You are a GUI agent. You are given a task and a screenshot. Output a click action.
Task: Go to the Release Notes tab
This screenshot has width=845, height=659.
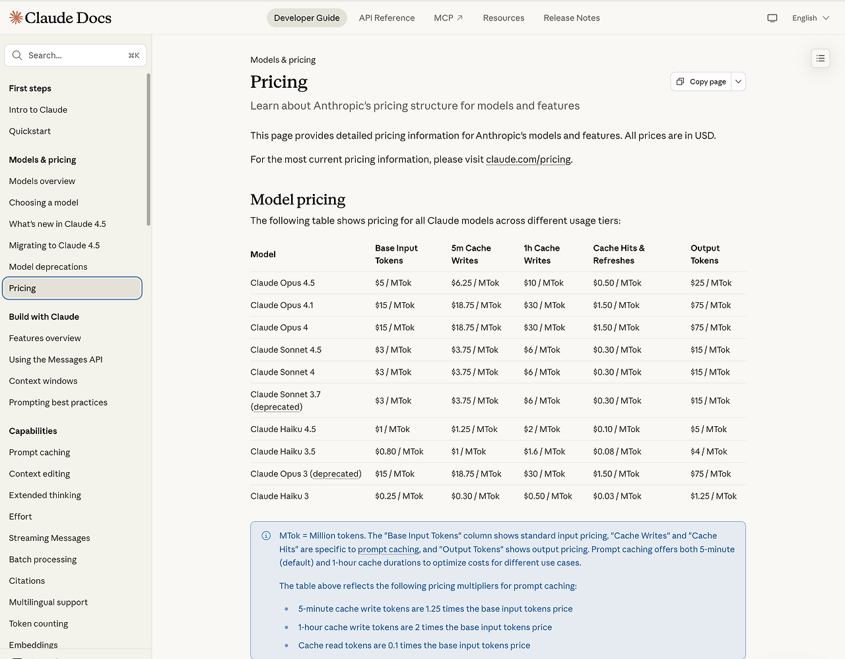pos(572,18)
